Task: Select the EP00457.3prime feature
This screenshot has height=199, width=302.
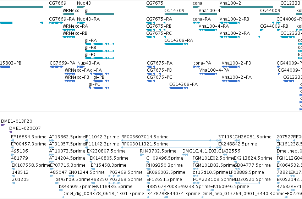Action: pos(12,148)
